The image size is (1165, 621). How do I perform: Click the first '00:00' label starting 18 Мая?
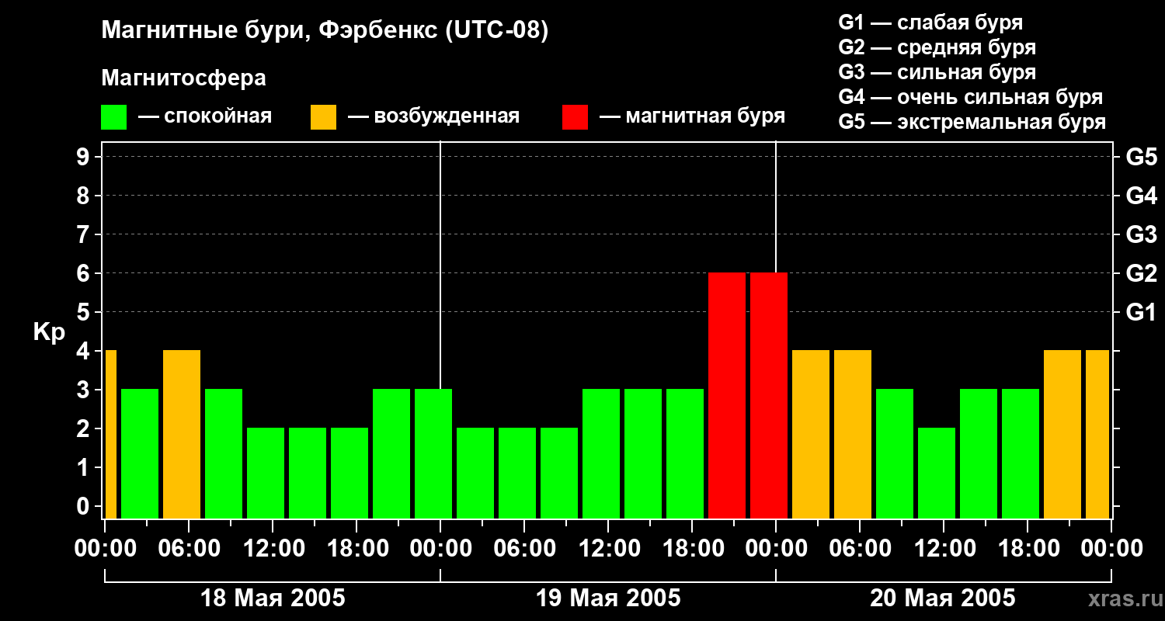[105, 549]
